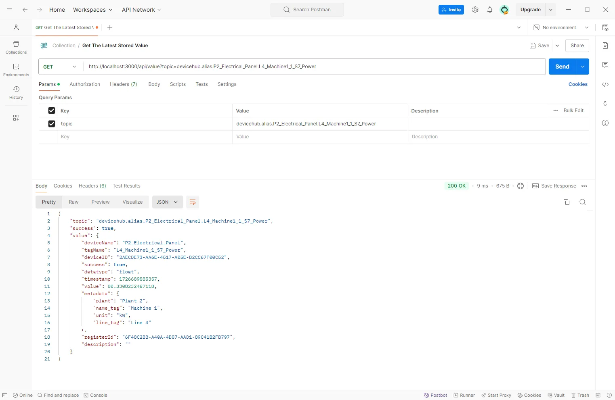Switch to the request Headers (7) tab
The width and height of the screenshot is (615, 400).
[124, 84]
